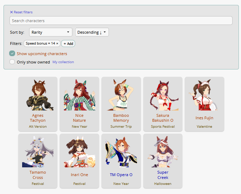Screen dimensions: 241x194
Task: Open the Descending order dropdown
Action: pos(92,32)
